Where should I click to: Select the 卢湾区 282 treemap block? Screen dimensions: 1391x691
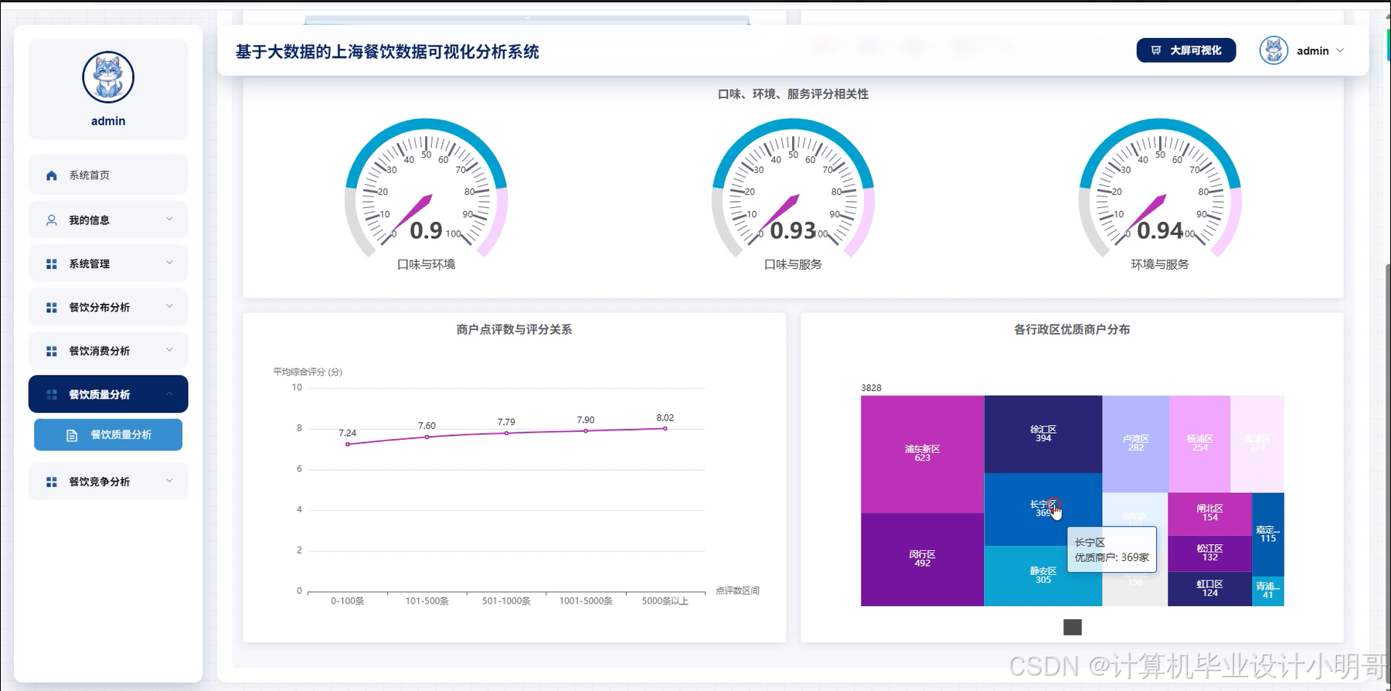[x=1136, y=444]
